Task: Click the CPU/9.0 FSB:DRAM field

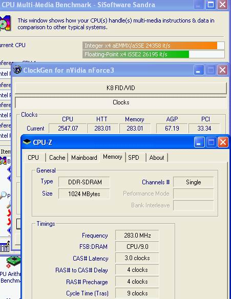Action: [137, 247]
